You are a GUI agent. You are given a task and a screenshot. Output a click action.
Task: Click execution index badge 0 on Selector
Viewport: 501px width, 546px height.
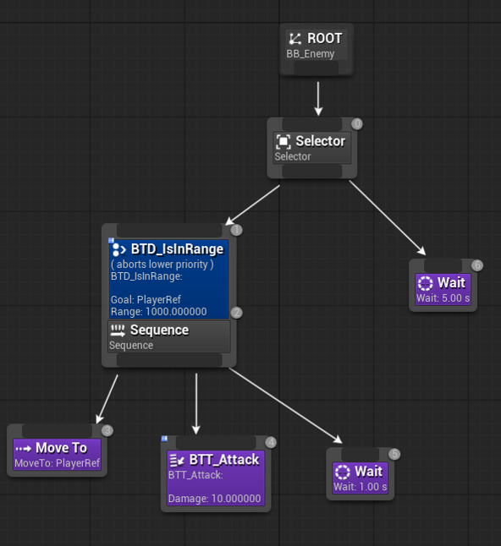tap(356, 124)
